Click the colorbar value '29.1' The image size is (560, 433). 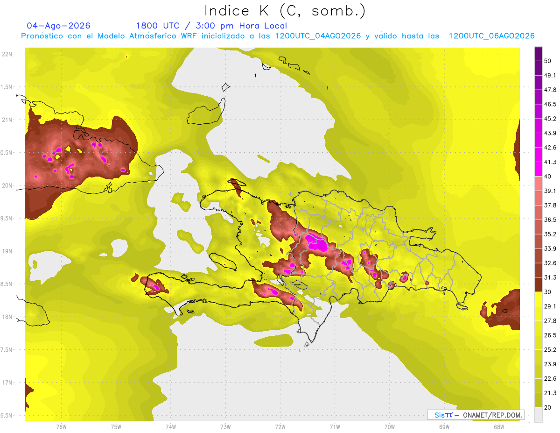tap(550, 306)
